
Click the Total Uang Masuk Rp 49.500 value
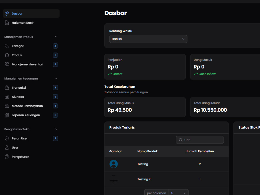pyautogui.click(x=120, y=110)
